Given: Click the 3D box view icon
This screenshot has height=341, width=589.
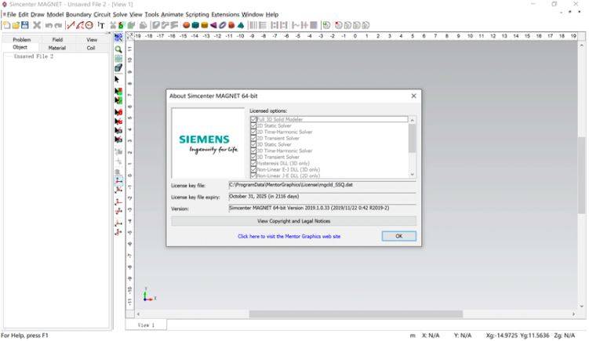Looking at the screenshot, I should [118, 67].
